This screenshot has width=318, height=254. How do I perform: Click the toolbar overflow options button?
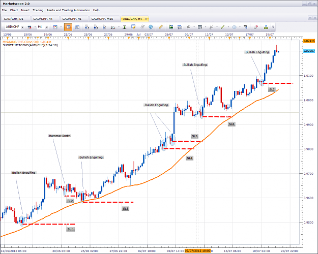tap(273, 27)
